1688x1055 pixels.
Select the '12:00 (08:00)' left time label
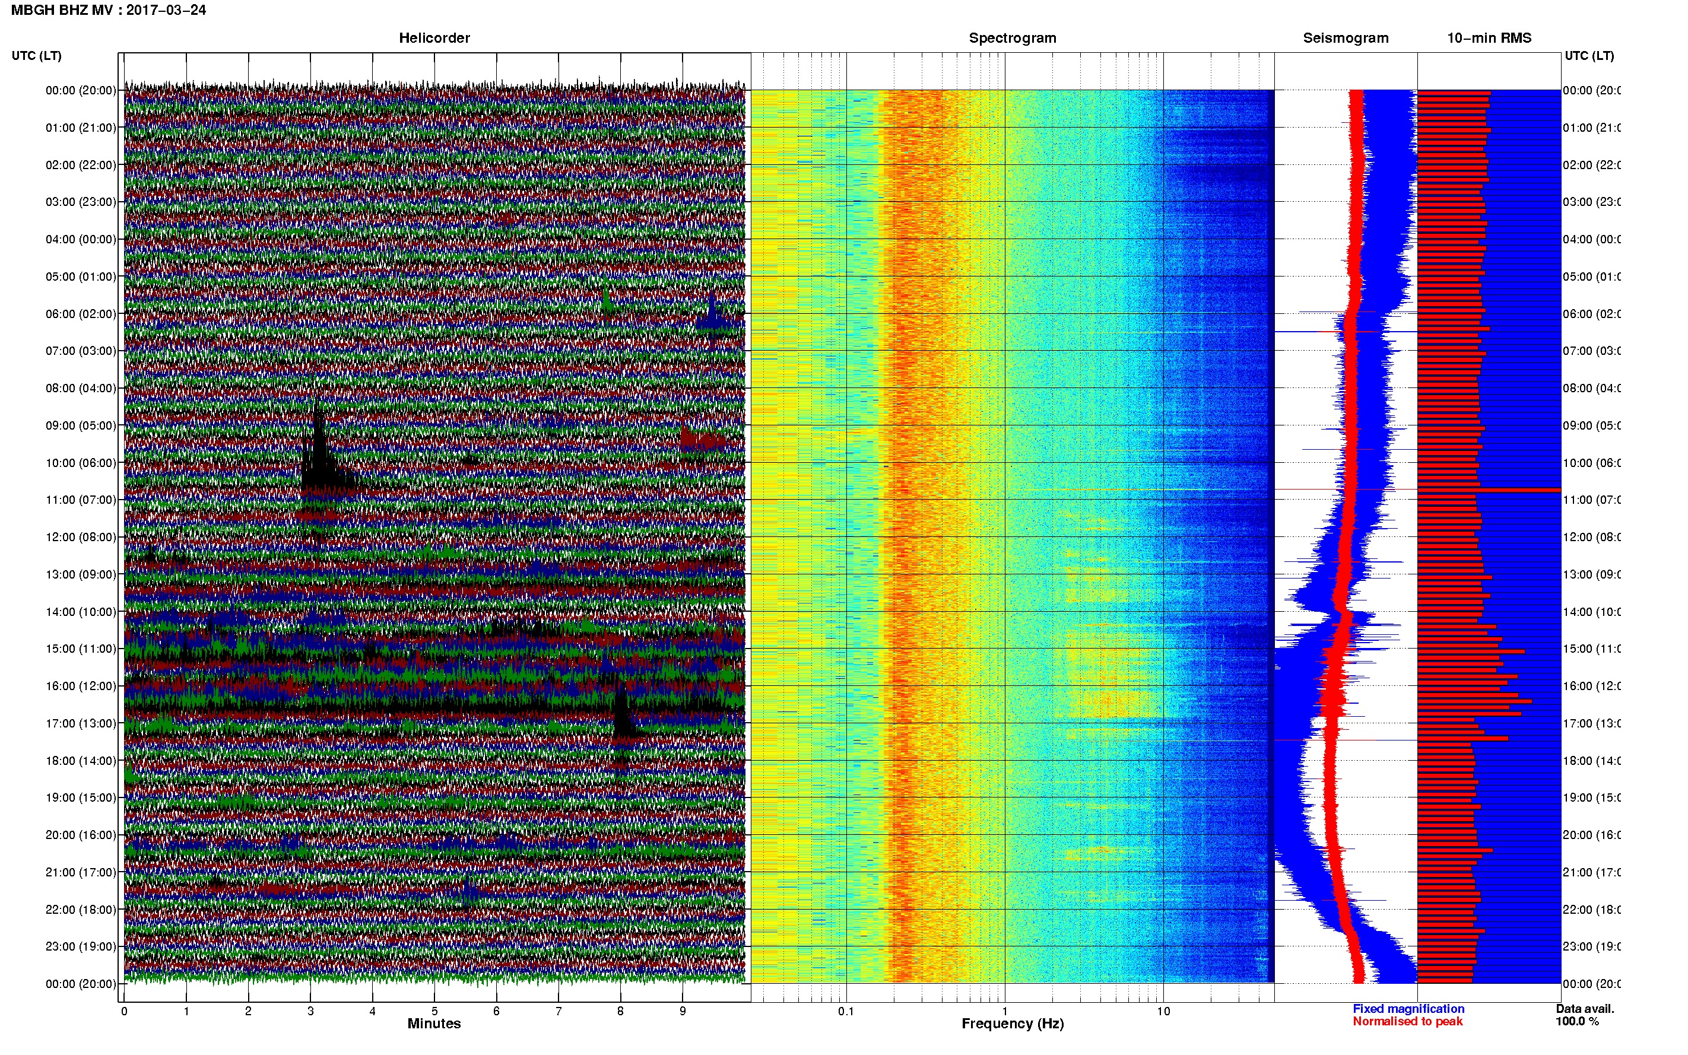(x=80, y=536)
